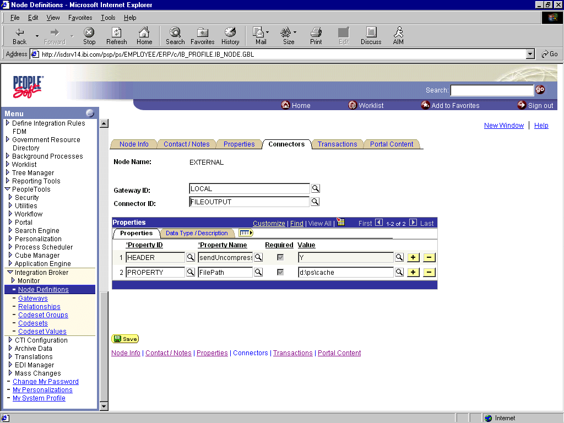Add a new row to Properties grid

click(x=413, y=257)
